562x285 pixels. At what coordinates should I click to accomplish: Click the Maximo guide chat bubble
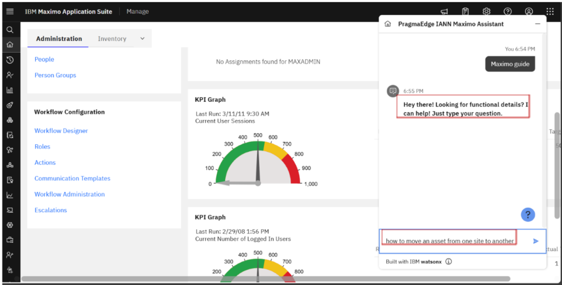pos(510,64)
